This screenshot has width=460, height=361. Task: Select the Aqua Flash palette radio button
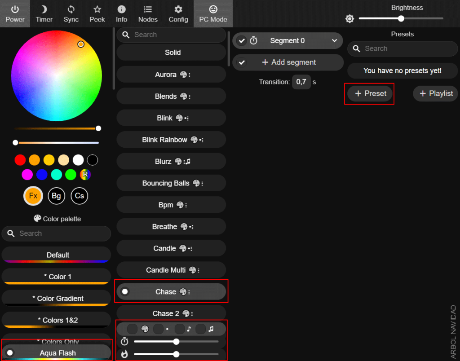pos(10,352)
